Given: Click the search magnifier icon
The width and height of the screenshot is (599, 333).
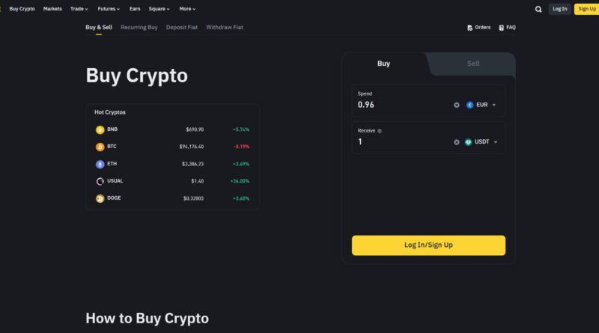Looking at the screenshot, I should [x=538, y=9].
